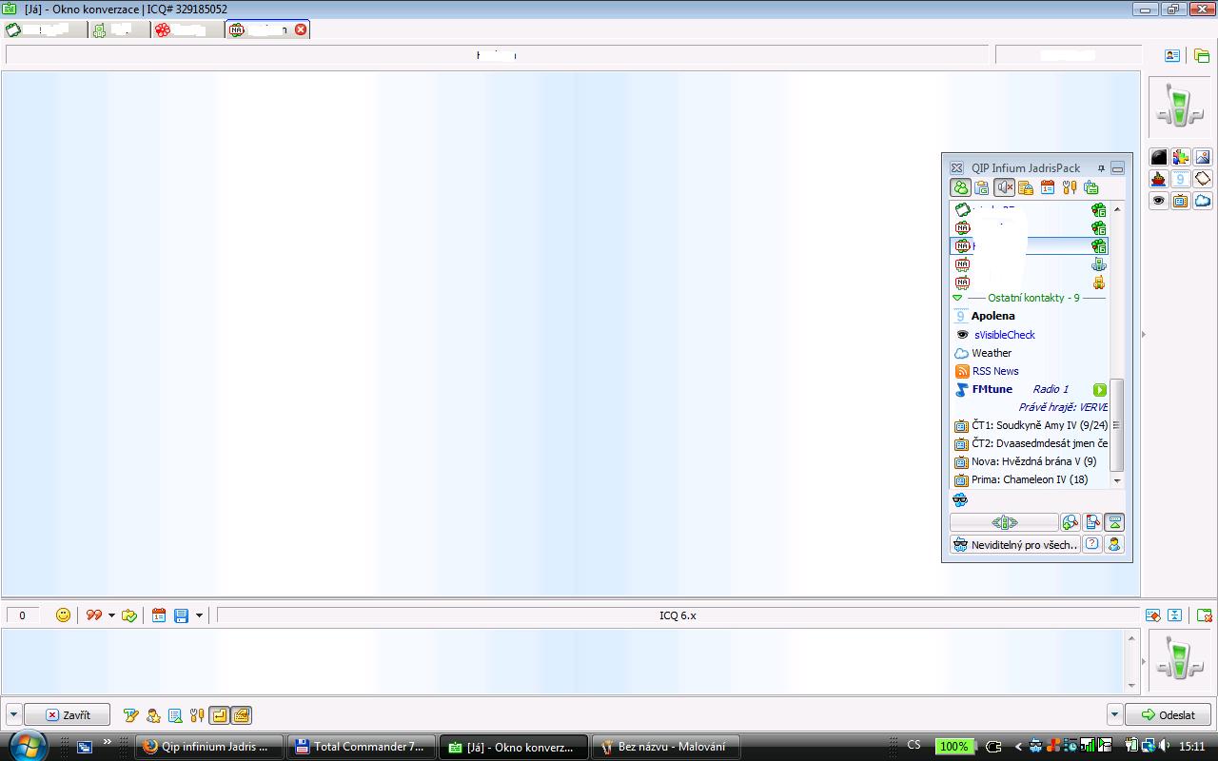The width and height of the screenshot is (1218, 761).
Task: Click the blue floppy disk save icon
Action: pyautogui.click(x=181, y=615)
